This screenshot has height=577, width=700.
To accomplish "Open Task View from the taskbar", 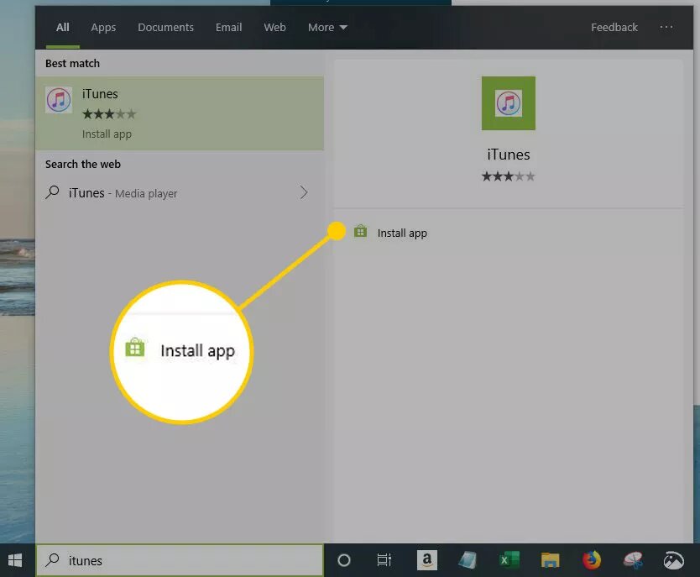I will (384, 559).
